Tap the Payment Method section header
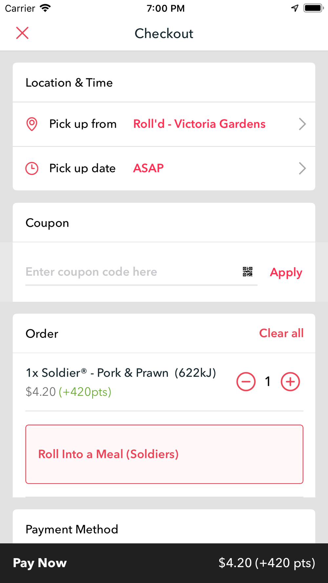 [x=72, y=529]
